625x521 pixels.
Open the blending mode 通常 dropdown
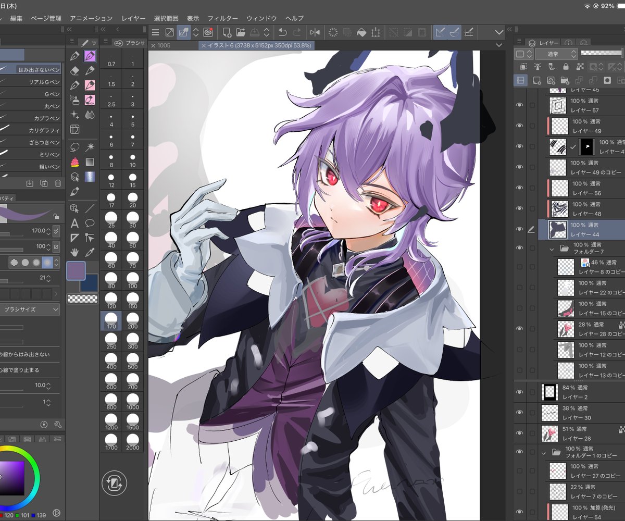(x=556, y=54)
